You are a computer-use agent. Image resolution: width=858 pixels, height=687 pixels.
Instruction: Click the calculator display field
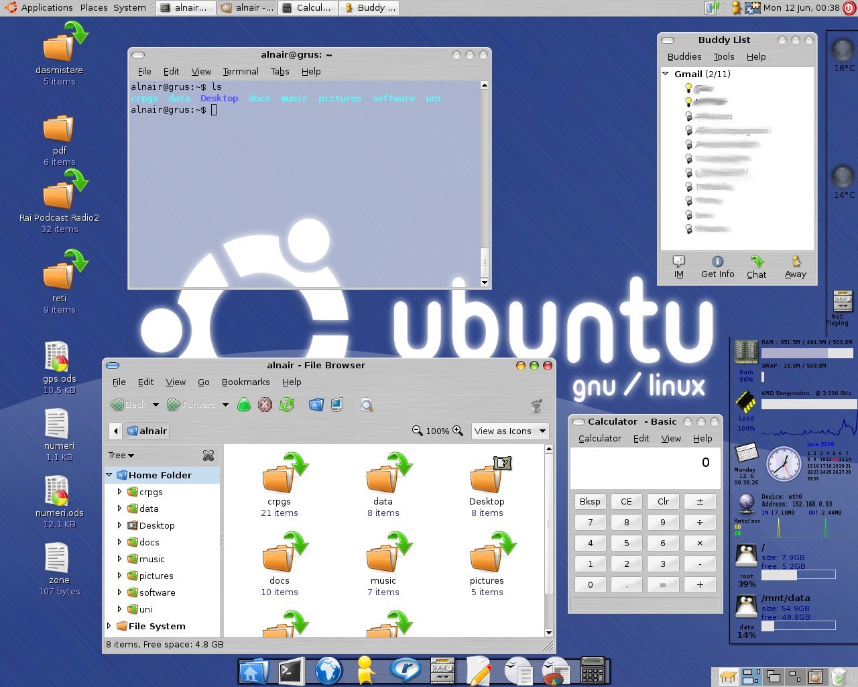click(x=645, y=468)
